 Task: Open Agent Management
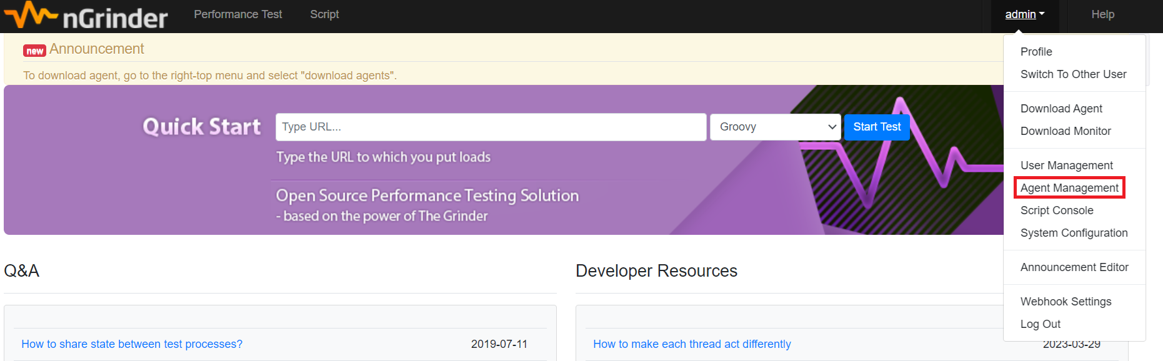1069,188
